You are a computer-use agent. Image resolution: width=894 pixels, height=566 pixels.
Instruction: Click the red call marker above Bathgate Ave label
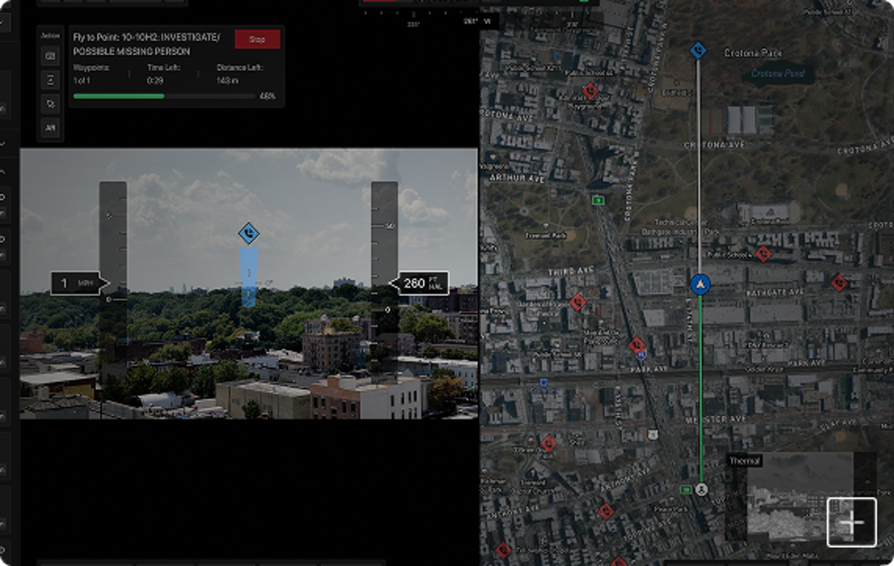click(x=839, y=283)
